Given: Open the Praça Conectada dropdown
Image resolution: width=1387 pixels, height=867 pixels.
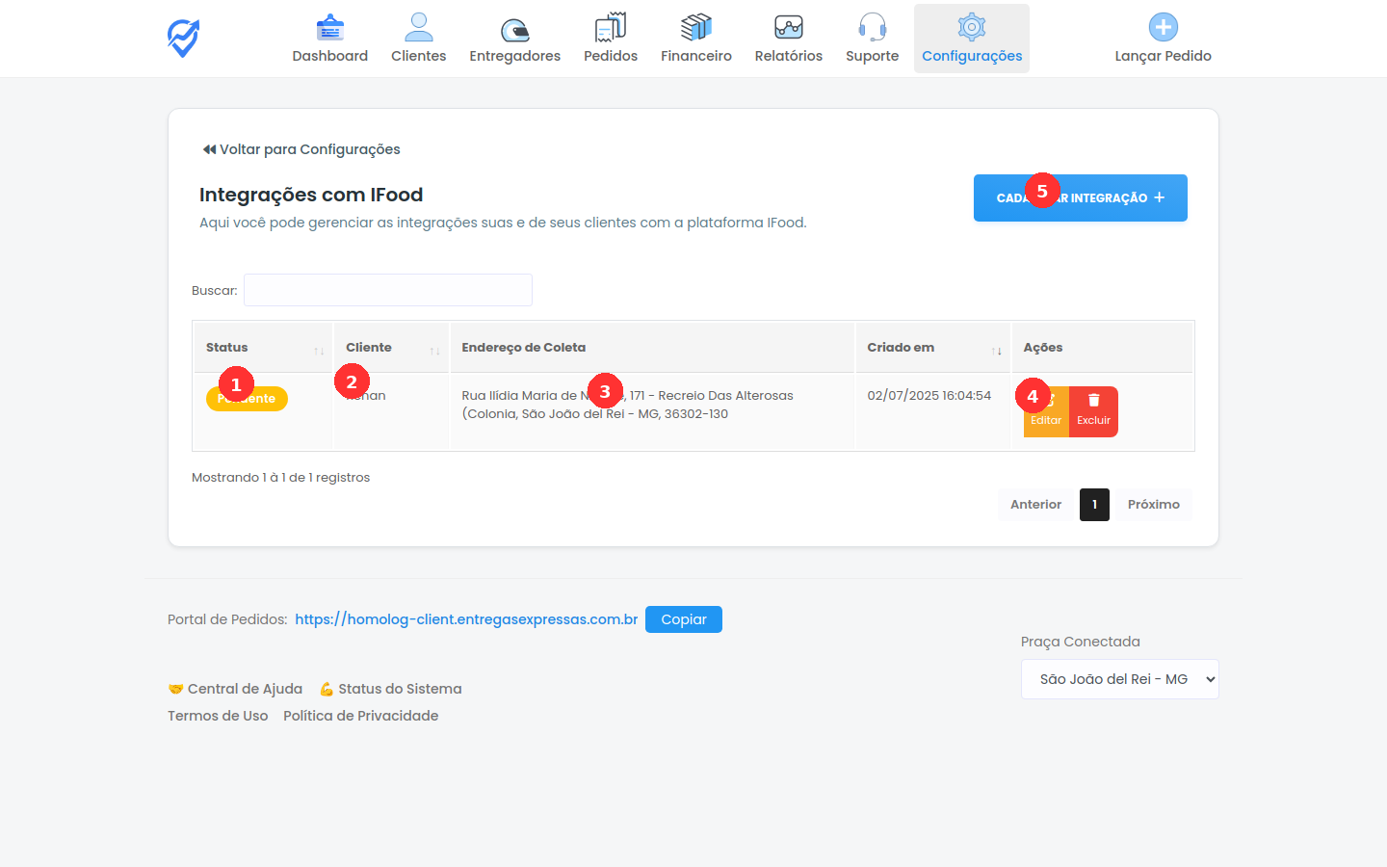Looking at the screenshot, I should [x=1119, y=679].
